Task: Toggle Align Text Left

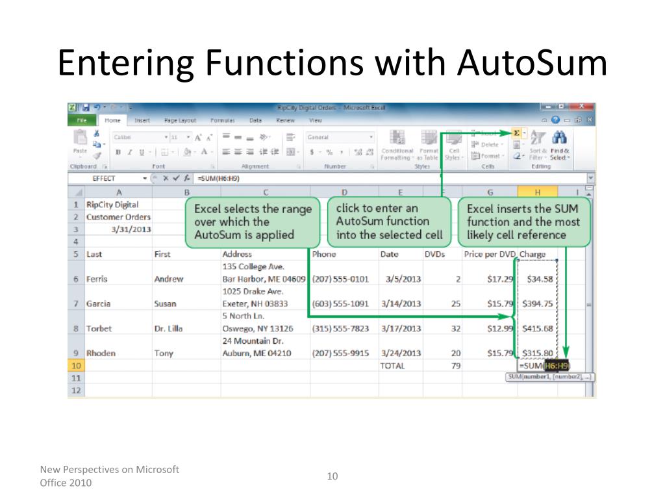Action: (x=226, y=152)
